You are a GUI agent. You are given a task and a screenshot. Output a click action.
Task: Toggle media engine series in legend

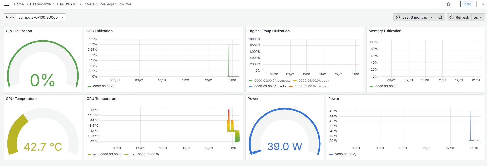pyautogui.click(x=270, y=86)
